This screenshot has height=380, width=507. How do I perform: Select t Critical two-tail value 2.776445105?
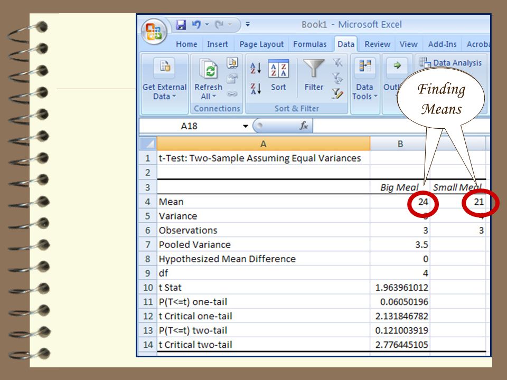pos(400,345)
